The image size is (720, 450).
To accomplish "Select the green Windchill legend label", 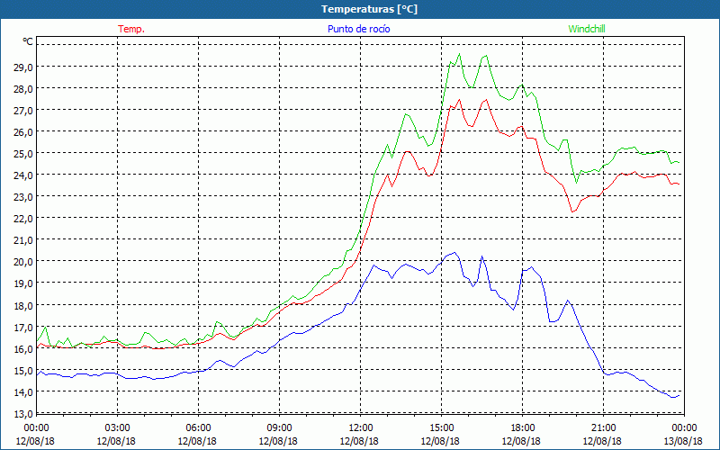I will point(587,29).
